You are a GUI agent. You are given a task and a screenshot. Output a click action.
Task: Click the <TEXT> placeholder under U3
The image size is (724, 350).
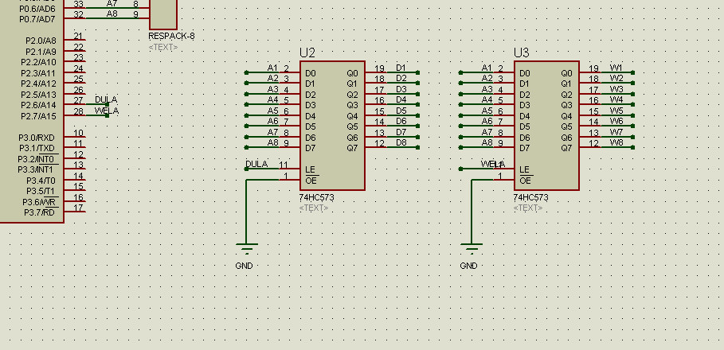tap(527, 208)
